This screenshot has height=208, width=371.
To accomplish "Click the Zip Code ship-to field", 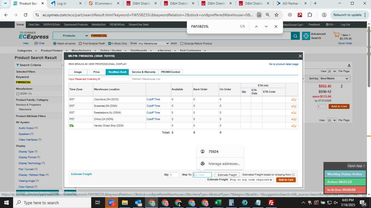I will tap(202, 175).
